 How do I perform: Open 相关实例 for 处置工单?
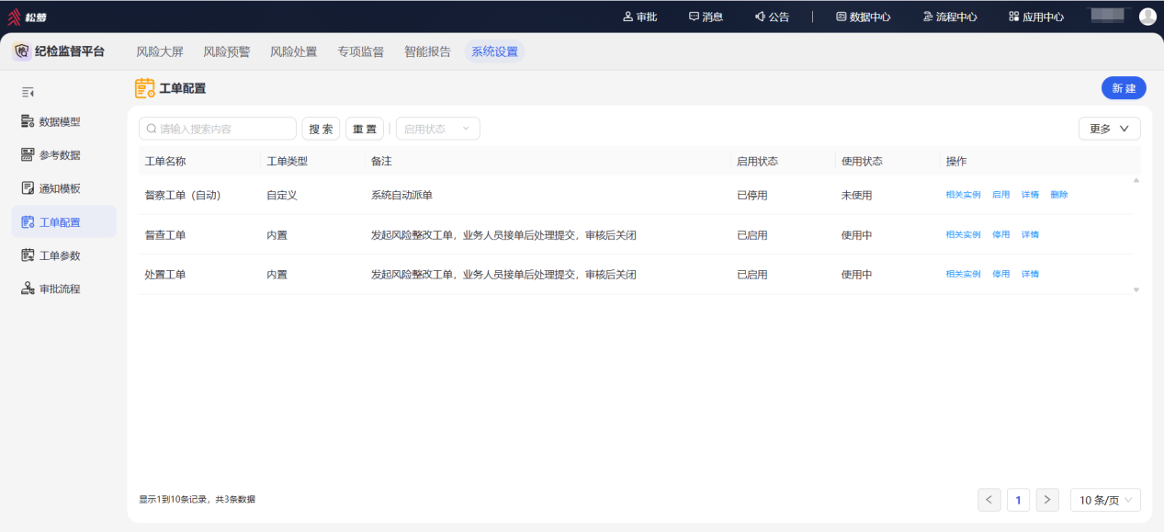(963, 274)
